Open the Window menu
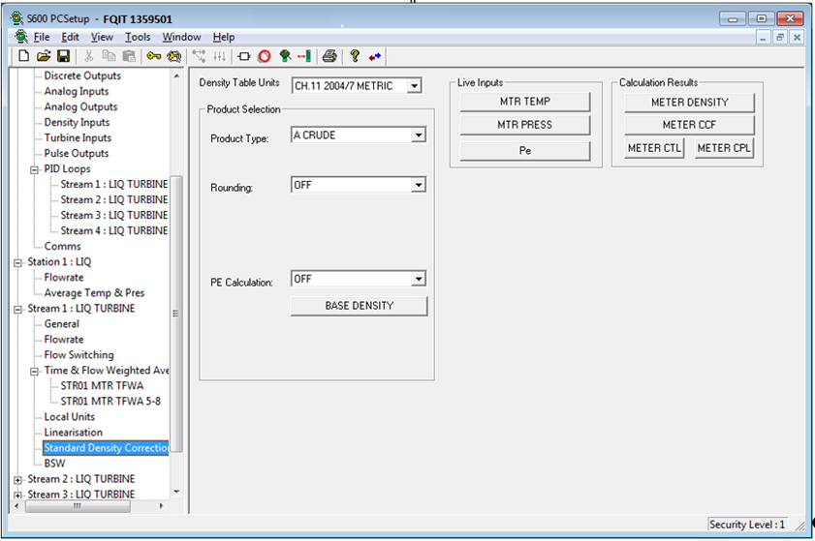 click(181, 37)
